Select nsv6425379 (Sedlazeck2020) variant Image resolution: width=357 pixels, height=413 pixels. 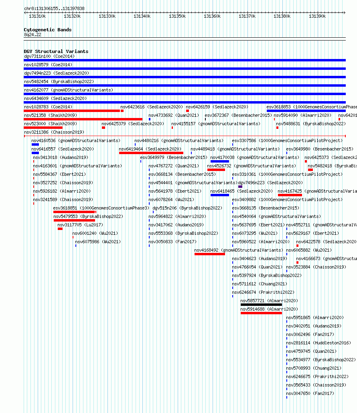pos(133,124)
